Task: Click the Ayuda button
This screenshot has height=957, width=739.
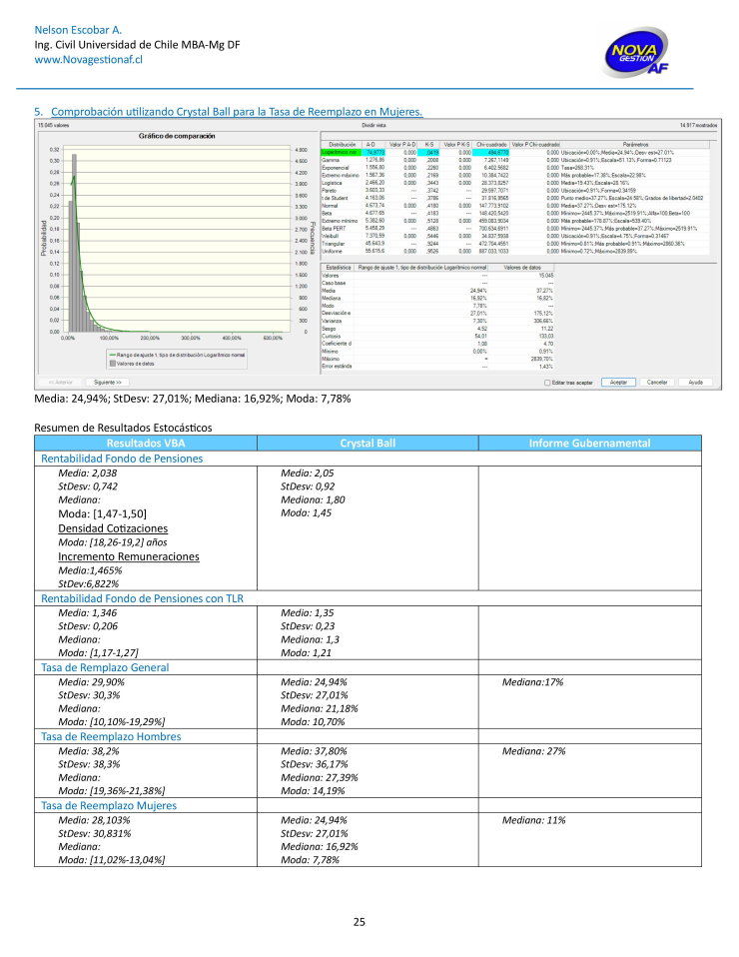Action: tap(695, 382)
